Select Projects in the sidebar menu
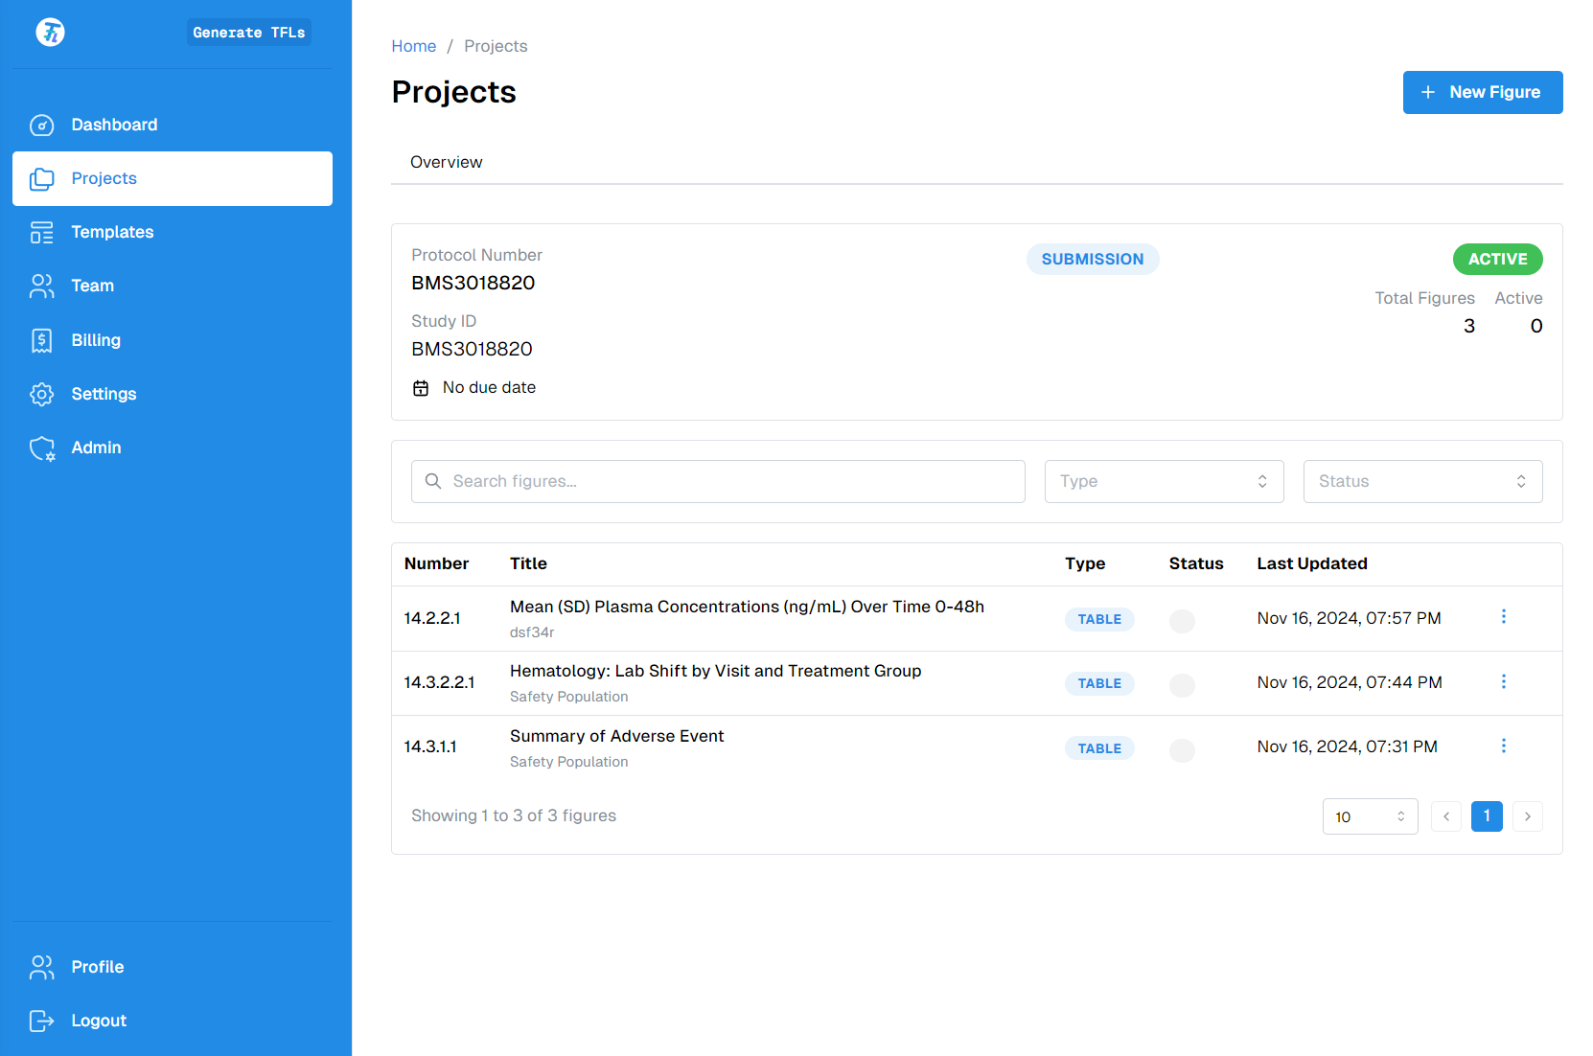1593x1056 pixels. click(x=173, y=178)
